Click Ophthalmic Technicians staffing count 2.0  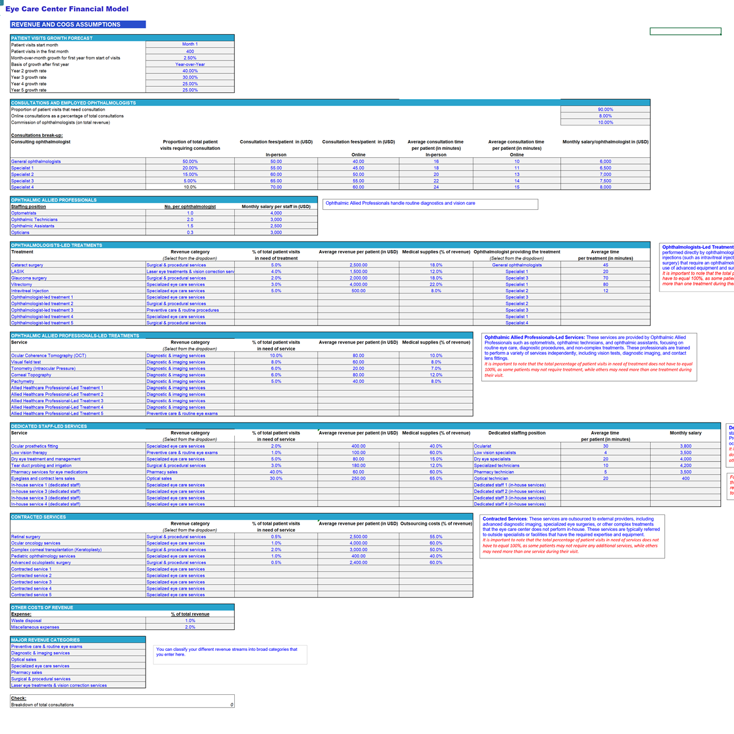click(190, 220)
